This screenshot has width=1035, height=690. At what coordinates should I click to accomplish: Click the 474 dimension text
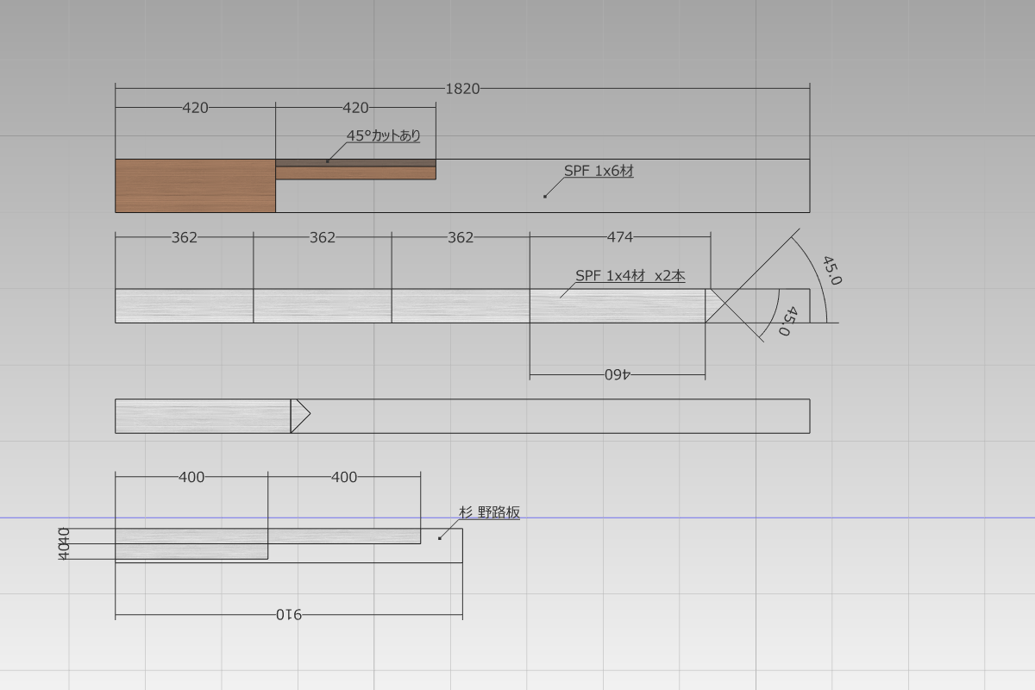tap(620, 237)
